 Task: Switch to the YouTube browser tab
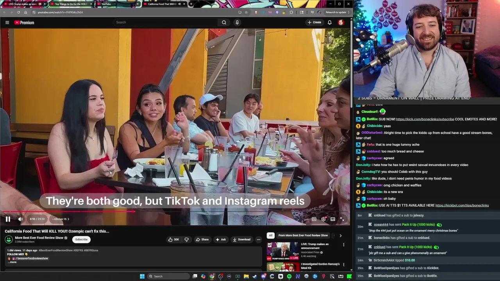click(x=117, y=4)
